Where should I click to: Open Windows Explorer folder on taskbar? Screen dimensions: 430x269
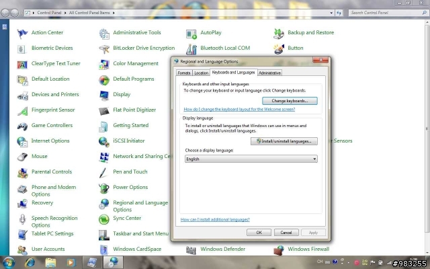50,263
